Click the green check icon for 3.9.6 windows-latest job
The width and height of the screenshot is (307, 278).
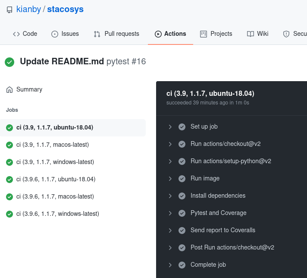tap(9, 214)
